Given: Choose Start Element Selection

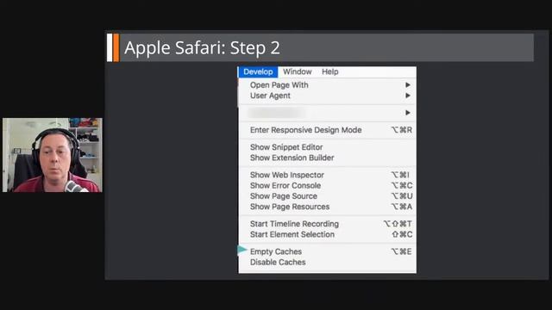Looking at the screenshot, I should click(x=327, y=234).
